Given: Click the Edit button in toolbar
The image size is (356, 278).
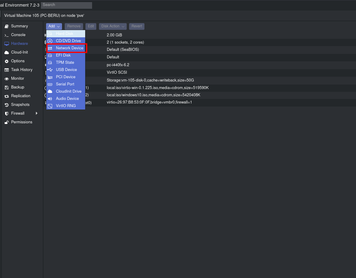Looking at the screenshot, I should coord(91,26).
